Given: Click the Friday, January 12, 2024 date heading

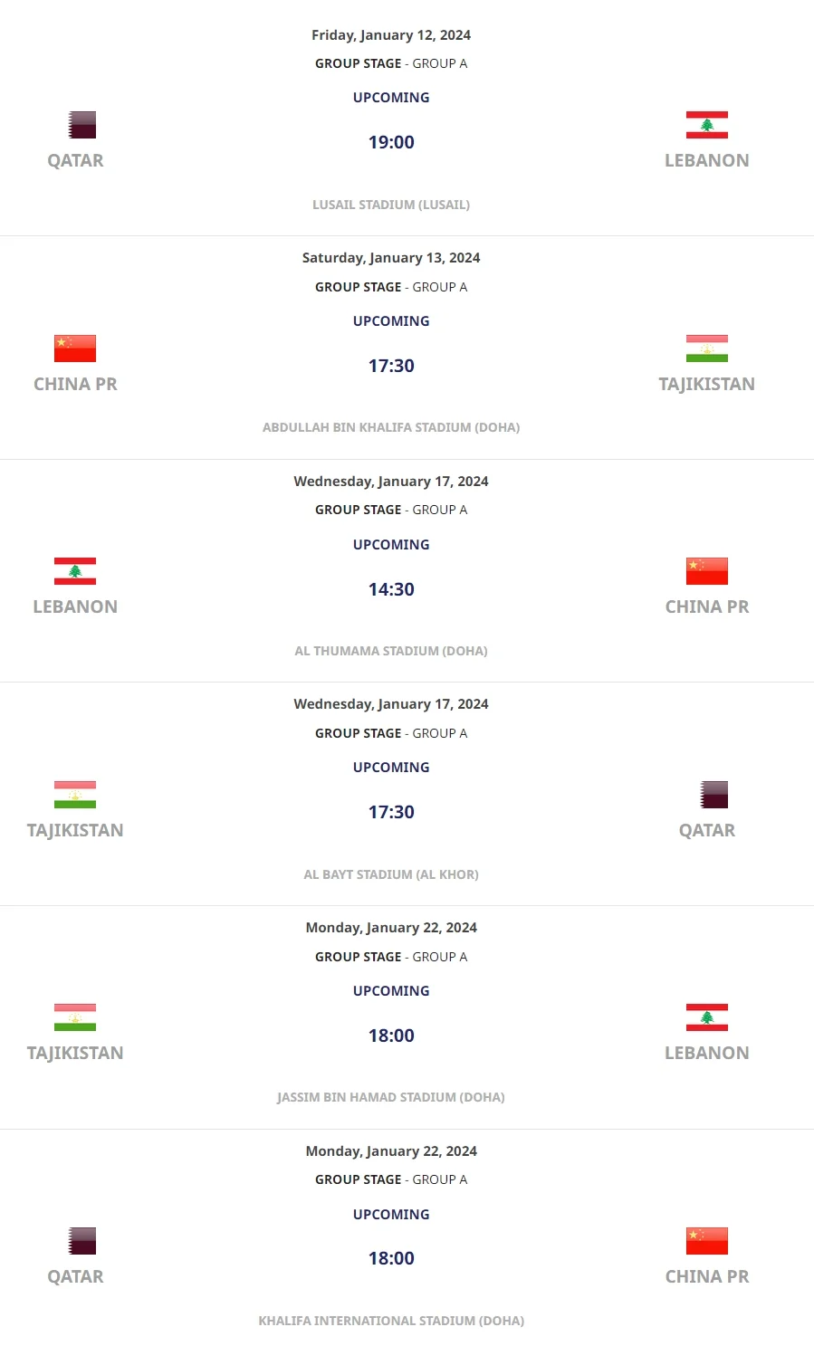Looking at the screenshot, I should tap(391, 35).
